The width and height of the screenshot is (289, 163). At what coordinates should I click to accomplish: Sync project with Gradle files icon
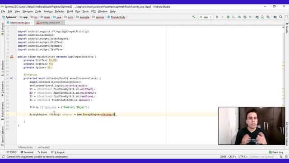click(x=257, y=17)
